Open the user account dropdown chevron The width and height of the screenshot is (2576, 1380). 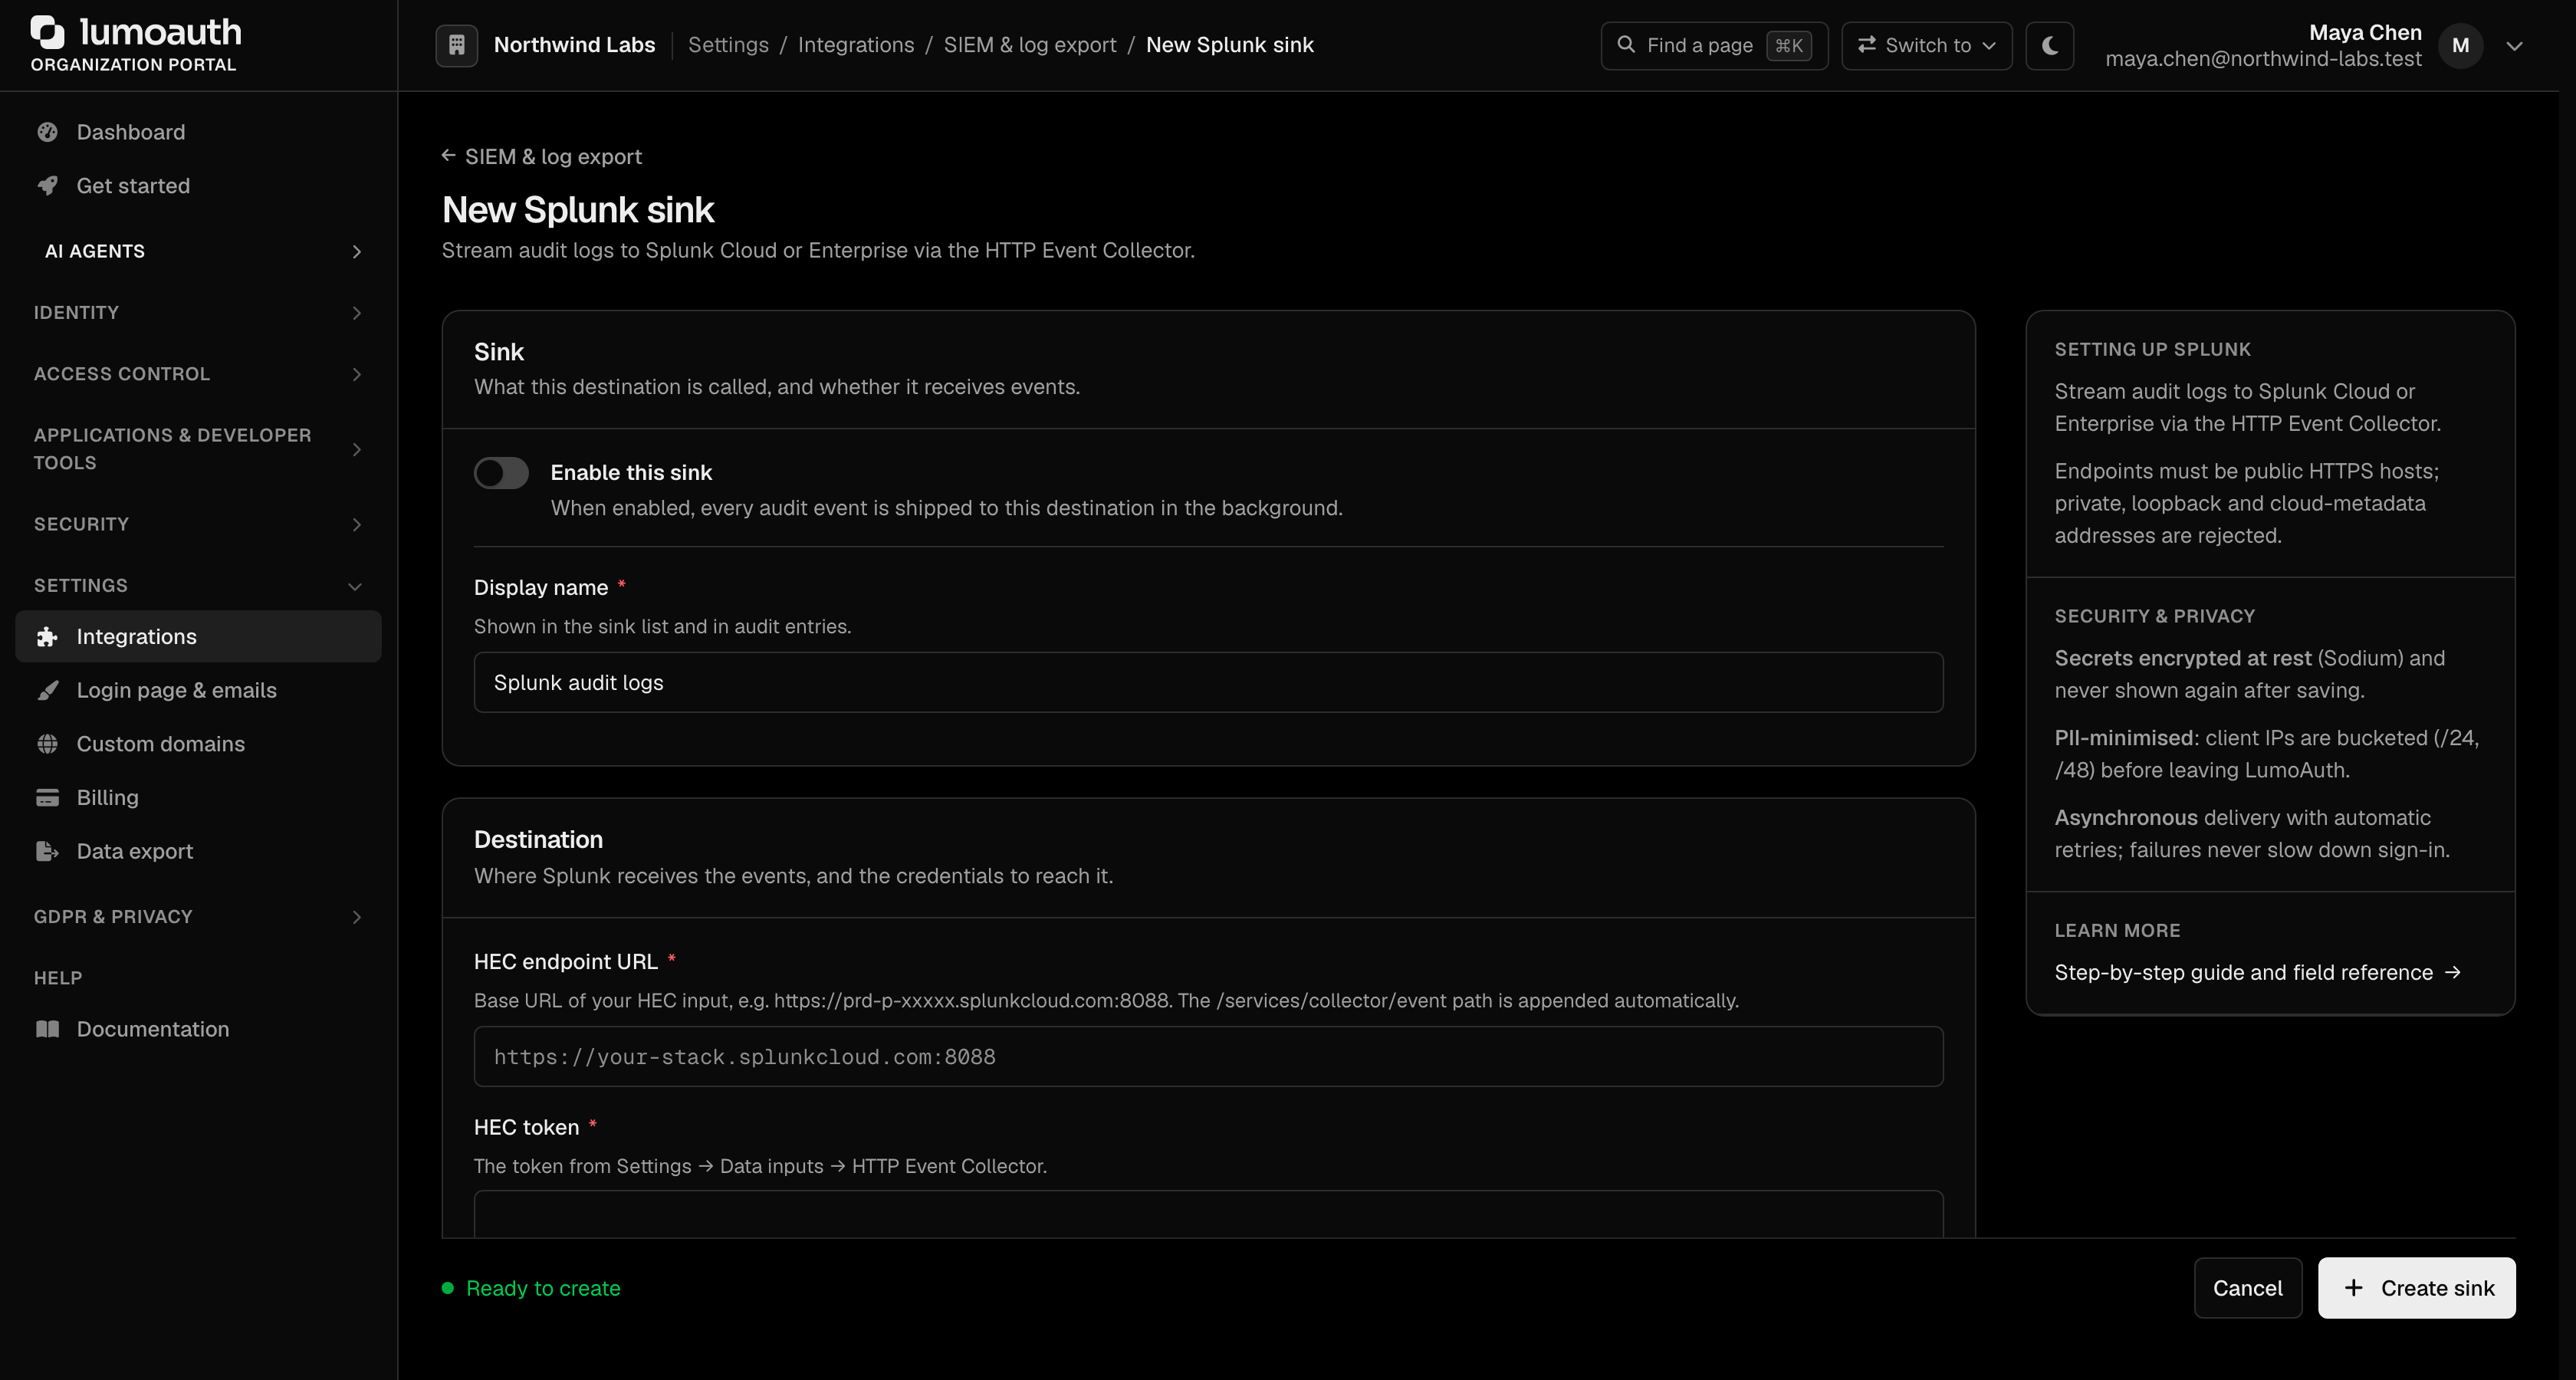coord(2514,46)
